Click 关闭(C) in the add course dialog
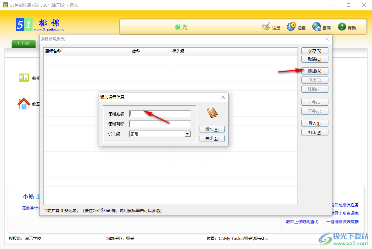The height and width of the screenshot is (249, 372). [x=212, y=138]
